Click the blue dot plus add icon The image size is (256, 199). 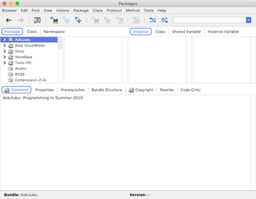(78, 20)
